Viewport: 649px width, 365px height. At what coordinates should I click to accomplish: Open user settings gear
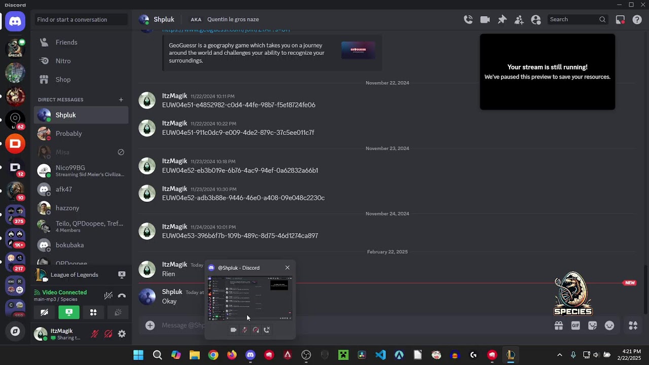(x=122, y=334)
